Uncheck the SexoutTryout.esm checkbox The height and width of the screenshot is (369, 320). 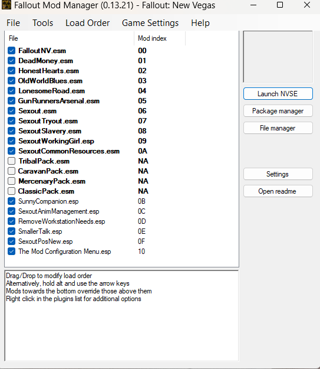tap(12, 121)
